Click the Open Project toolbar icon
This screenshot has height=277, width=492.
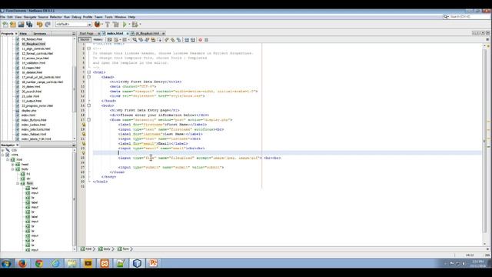[21, 25]
